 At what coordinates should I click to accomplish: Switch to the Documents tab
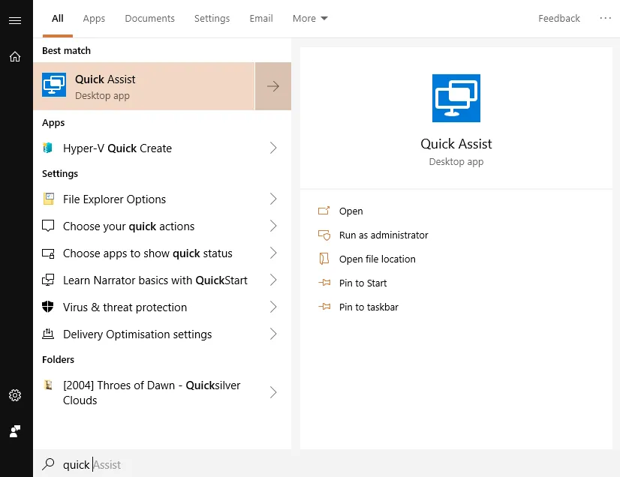pos(149,19)
